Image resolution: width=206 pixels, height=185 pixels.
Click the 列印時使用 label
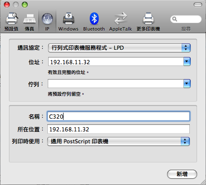tap(28, 141)
